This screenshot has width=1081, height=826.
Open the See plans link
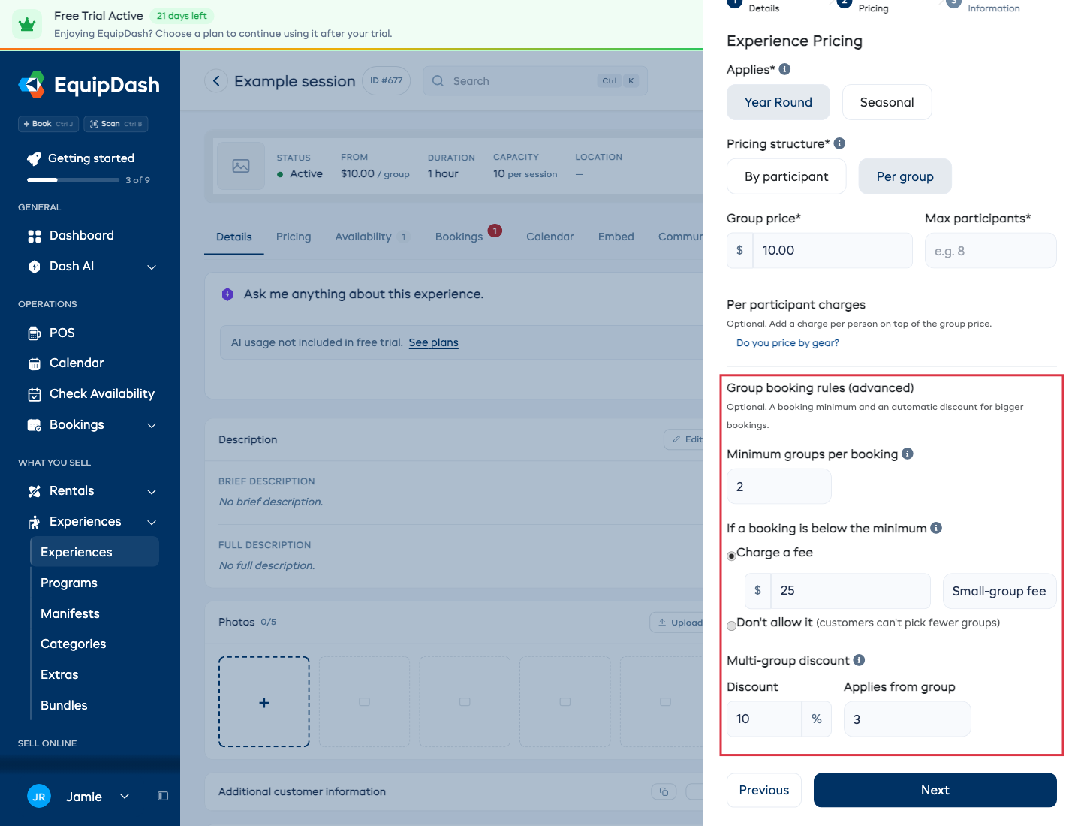pyautogui.click(x=433, y=342)
